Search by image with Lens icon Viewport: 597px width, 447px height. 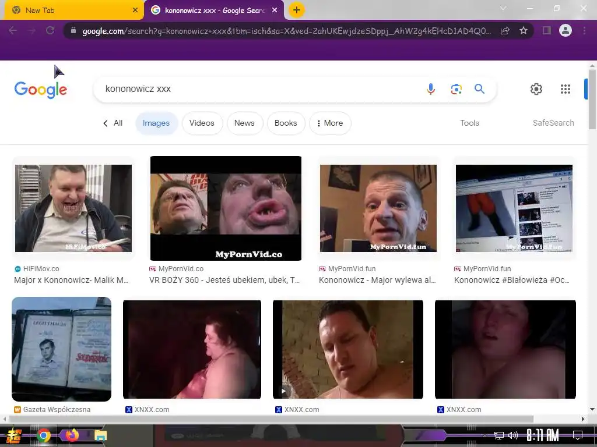[456, 89]
